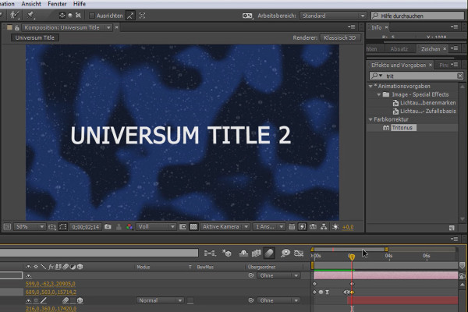Choose the world axis mode icon
Screen dimensions: 468x312
[70, 16]
